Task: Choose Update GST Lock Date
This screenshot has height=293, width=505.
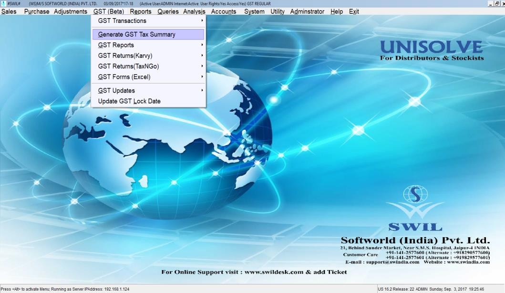Action: (148, 101)
